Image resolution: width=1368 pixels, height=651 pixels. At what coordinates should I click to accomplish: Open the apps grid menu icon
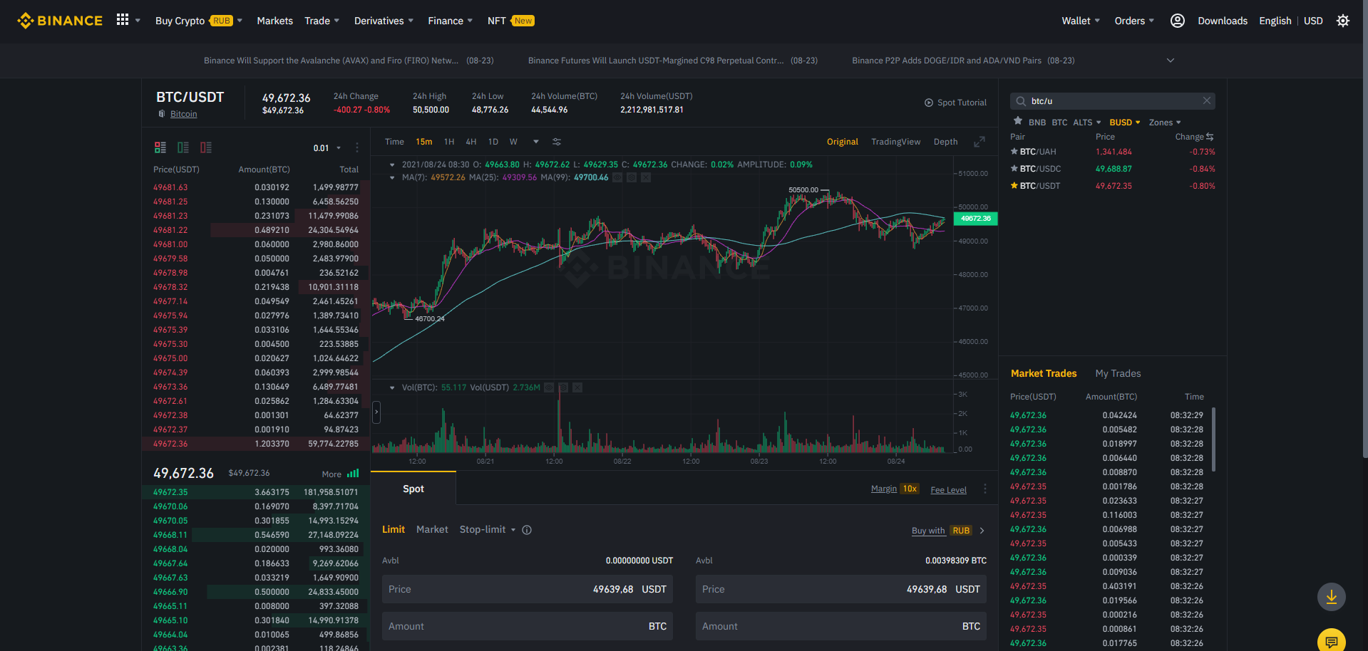click(123, 20)
